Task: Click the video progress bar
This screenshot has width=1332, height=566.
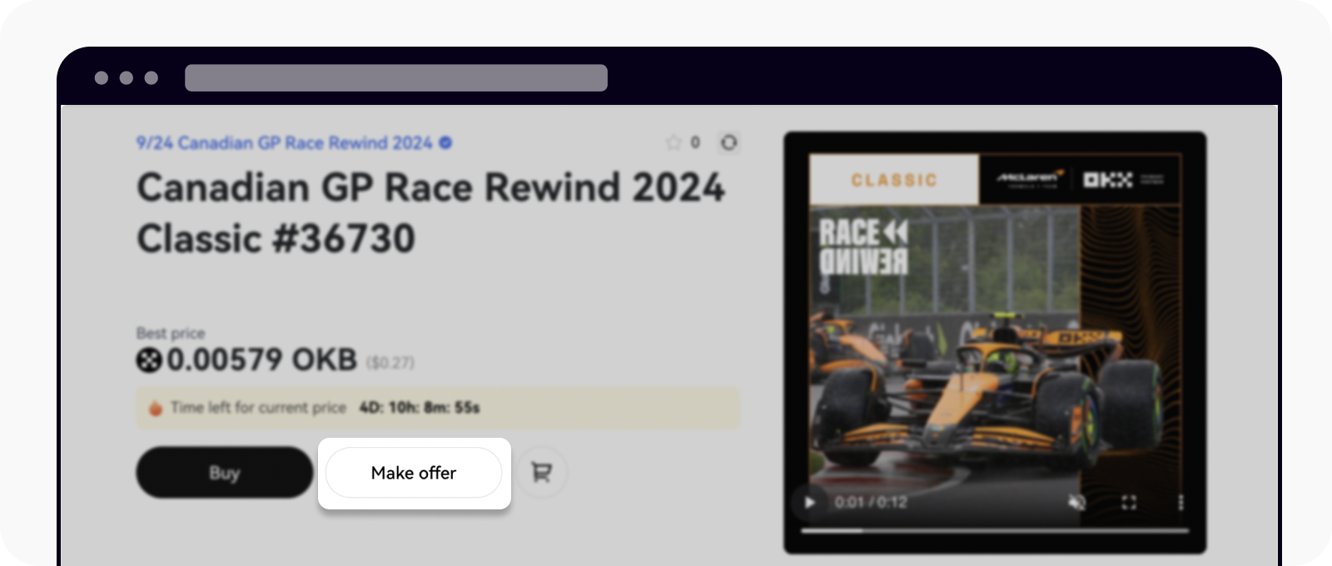Action: [x=995, y=530]
